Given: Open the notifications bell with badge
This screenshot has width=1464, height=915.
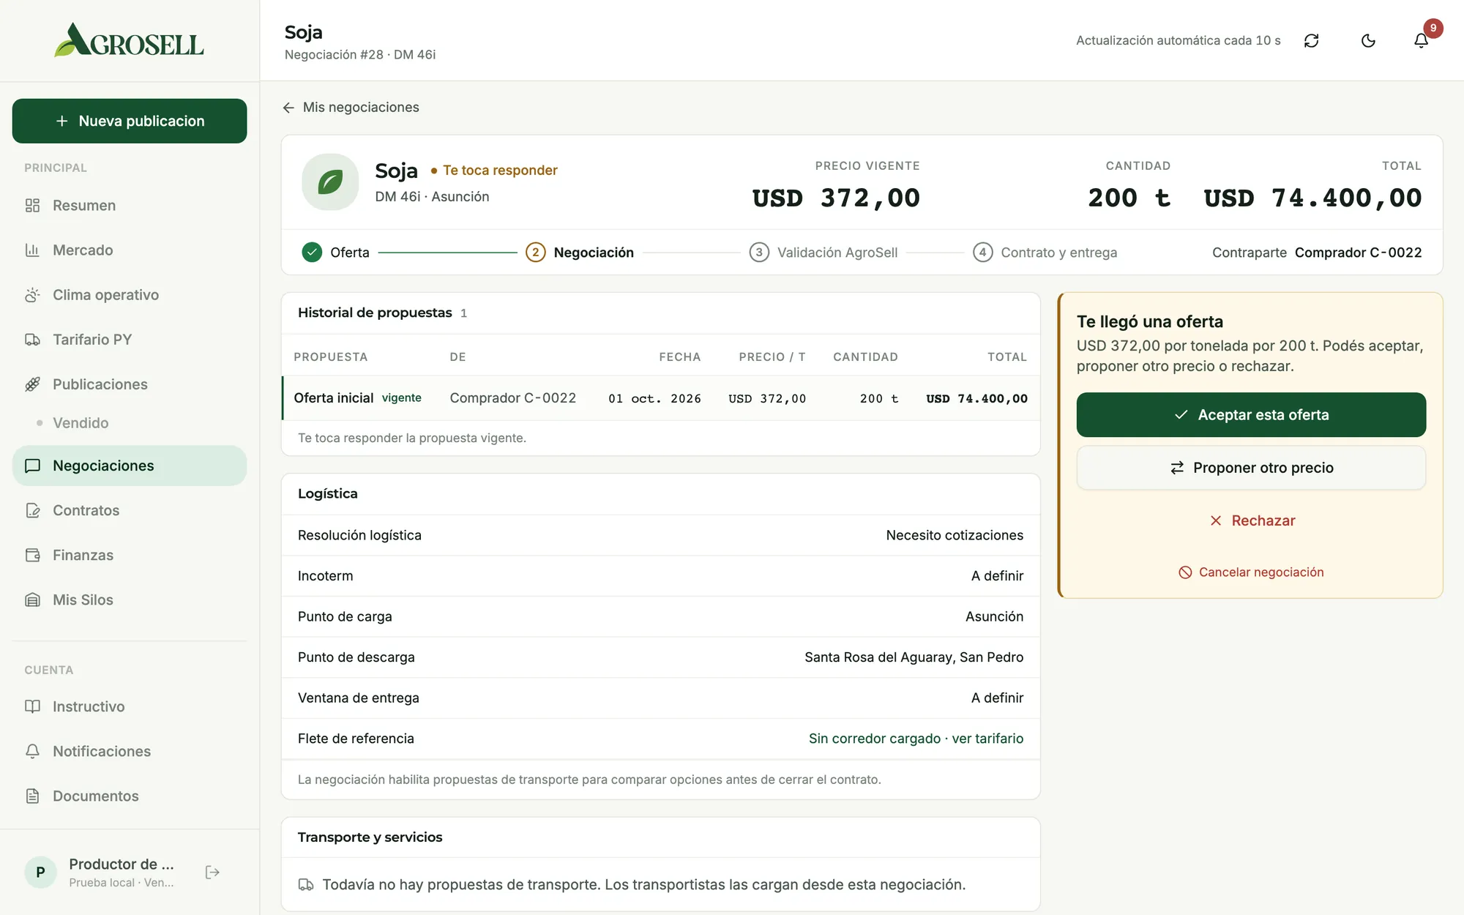Looking at the screenshot, I should click(1422, 40).
